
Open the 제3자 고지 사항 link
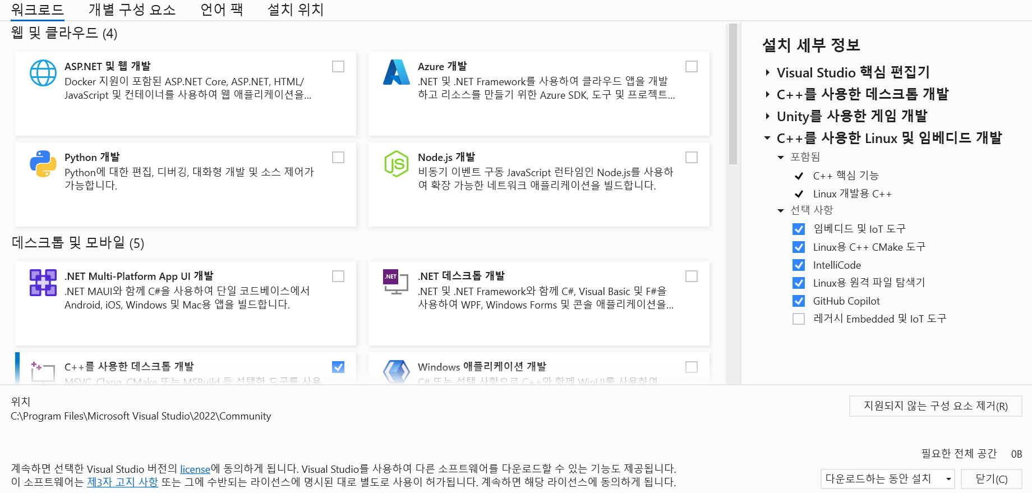pos(122,482)
